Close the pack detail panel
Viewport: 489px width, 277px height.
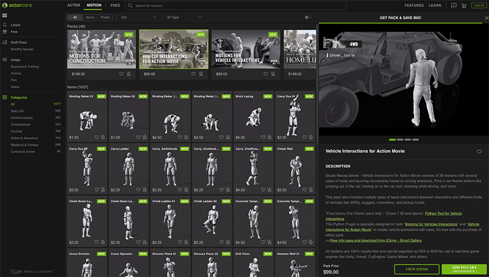(486, 18)
